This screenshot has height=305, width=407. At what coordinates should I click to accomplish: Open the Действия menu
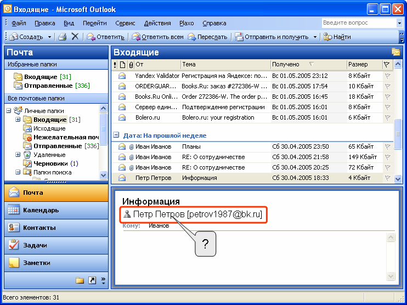click(x=157, y=23)
